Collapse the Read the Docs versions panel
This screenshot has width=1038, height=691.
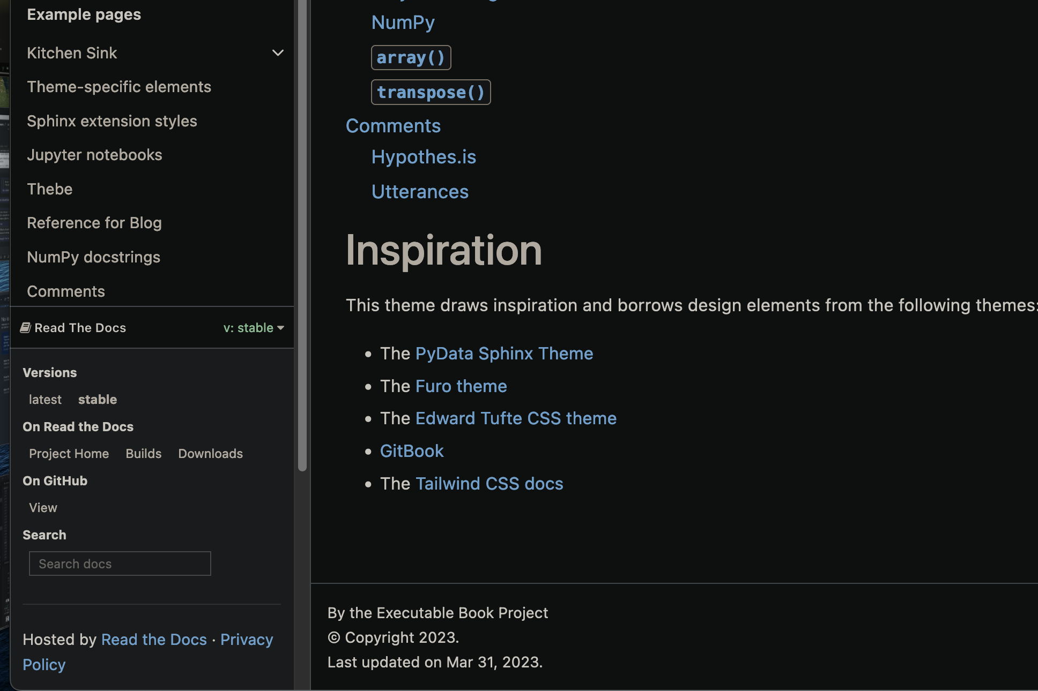(253, 328)
